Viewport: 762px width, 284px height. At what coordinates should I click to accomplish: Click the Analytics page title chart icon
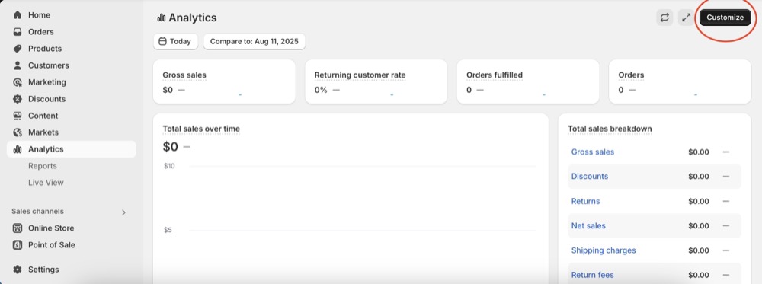(x=162, y=18)
